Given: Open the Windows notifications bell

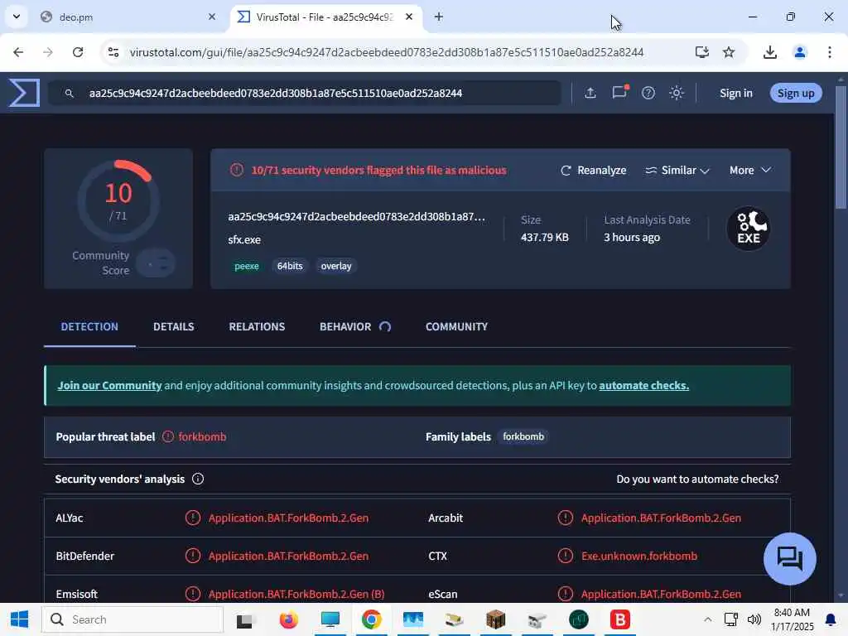Looking at the screenshot, I should pos(830,619).
